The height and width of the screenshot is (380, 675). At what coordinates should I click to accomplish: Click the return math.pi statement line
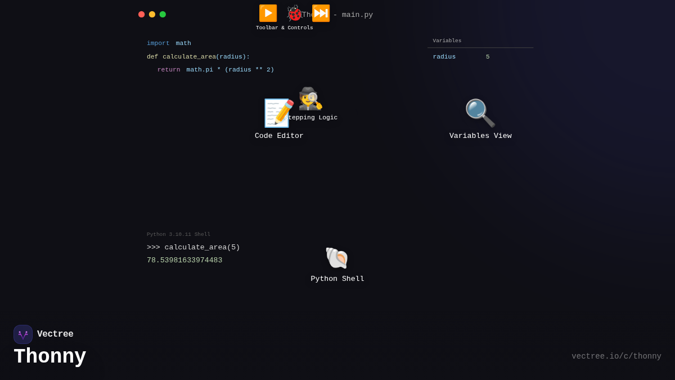(x=215, y=70)
